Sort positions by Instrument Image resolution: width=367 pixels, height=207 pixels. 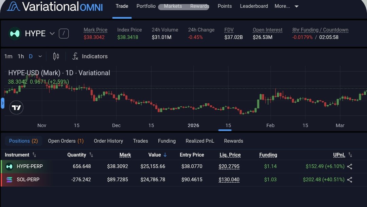20,155
